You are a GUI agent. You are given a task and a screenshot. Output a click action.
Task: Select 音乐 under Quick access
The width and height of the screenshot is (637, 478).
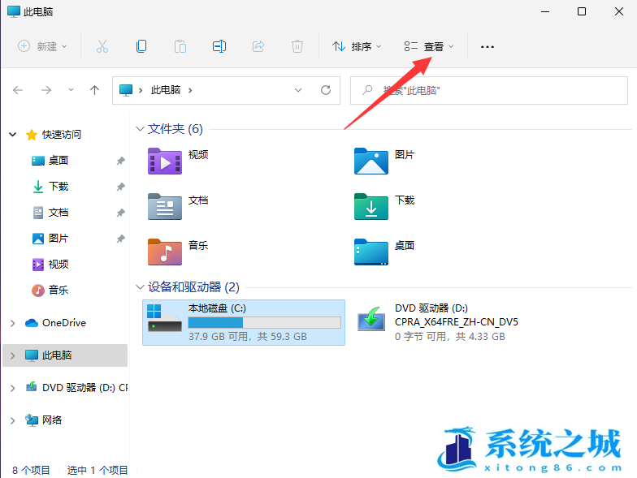point(58,291)
